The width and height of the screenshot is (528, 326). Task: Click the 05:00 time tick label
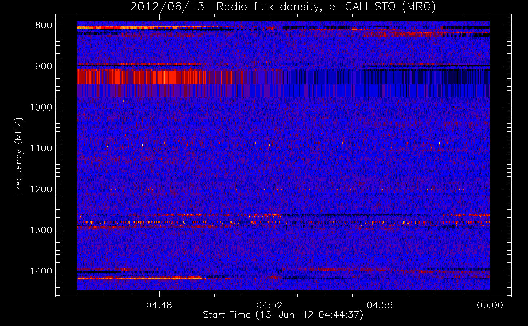[x=490, y=305]
